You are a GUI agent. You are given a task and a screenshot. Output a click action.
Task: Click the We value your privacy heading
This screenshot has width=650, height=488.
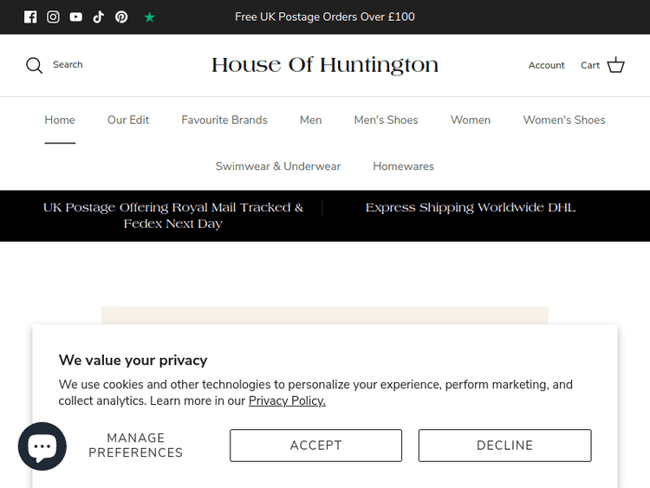click(133, 361)
